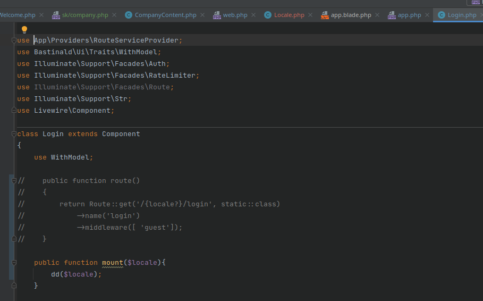
Task: Close the web.php tab
Action: tap(253, 15)
